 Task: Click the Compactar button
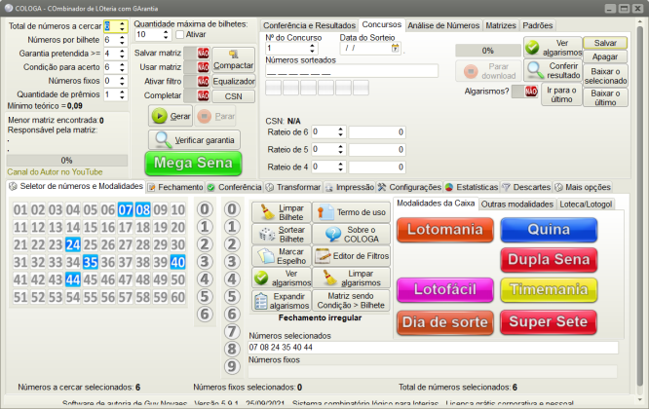pyautogui.click(x=234, y=60)
